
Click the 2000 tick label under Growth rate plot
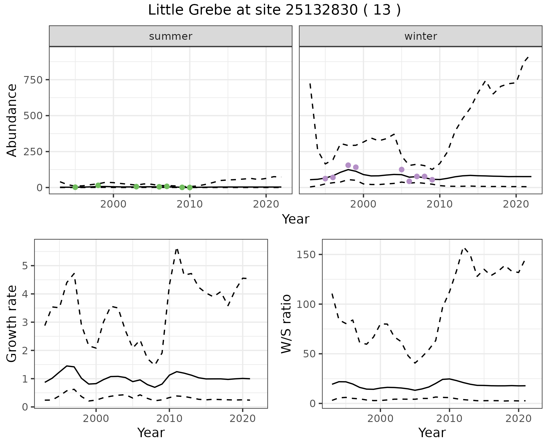click(96, 419)
